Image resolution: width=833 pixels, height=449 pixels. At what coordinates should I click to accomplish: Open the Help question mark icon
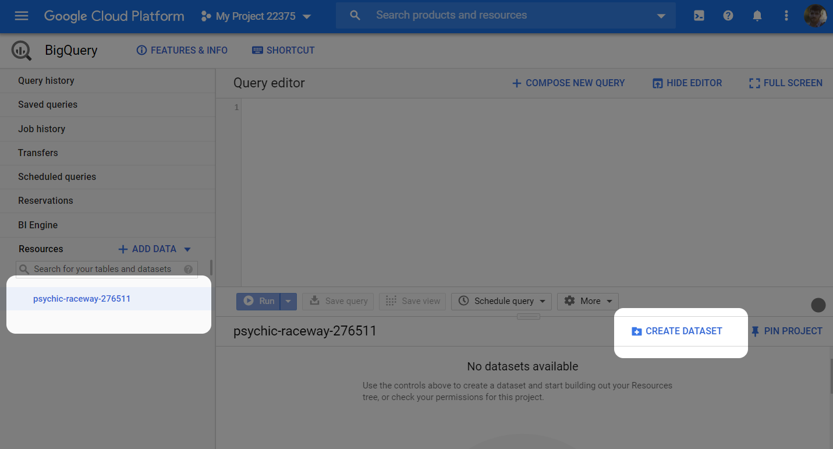(x=728, y=16)
